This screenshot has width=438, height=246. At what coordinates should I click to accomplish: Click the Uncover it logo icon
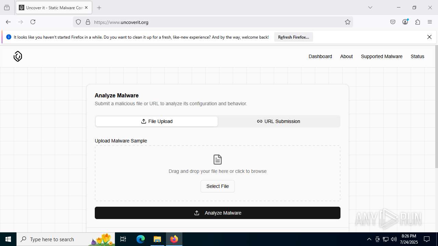[x=18, y=56]
